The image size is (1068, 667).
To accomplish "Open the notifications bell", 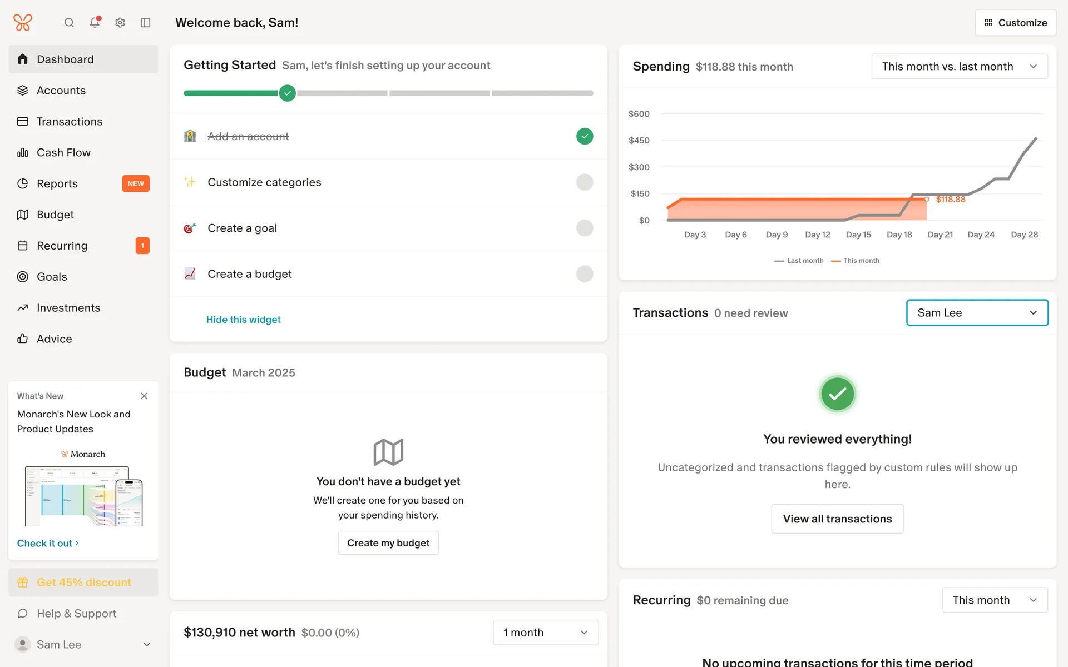I will 95,22.
